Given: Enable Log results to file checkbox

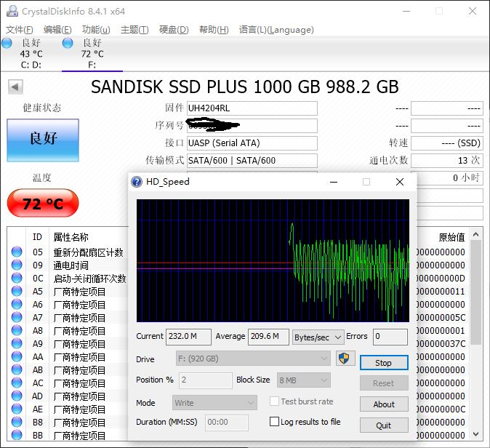Looking at the screenshot, I should pyautogui.click(x=274, y=421).
